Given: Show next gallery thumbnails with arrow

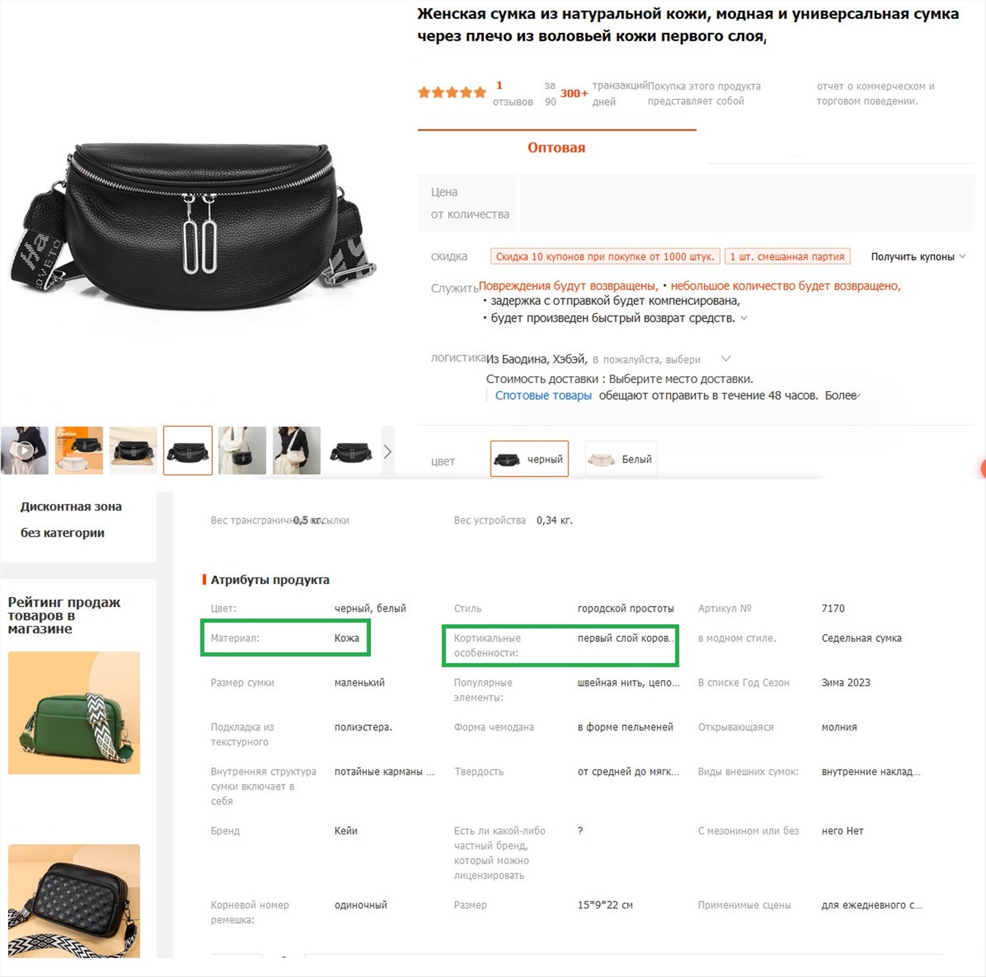Looking at the screenshot, I should pyautogui.click(x=387, y=451).
